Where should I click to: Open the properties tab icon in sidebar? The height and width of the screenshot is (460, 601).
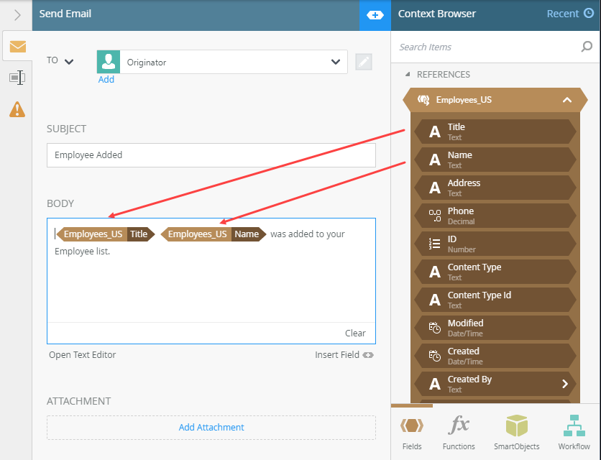pos(17,78)
